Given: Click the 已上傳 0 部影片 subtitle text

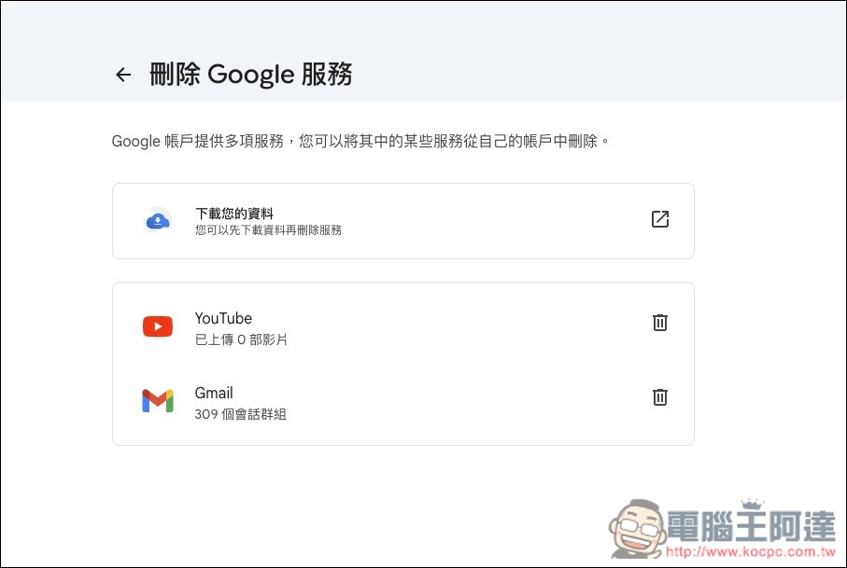Looking at the screenshot, I should (240, 339).
